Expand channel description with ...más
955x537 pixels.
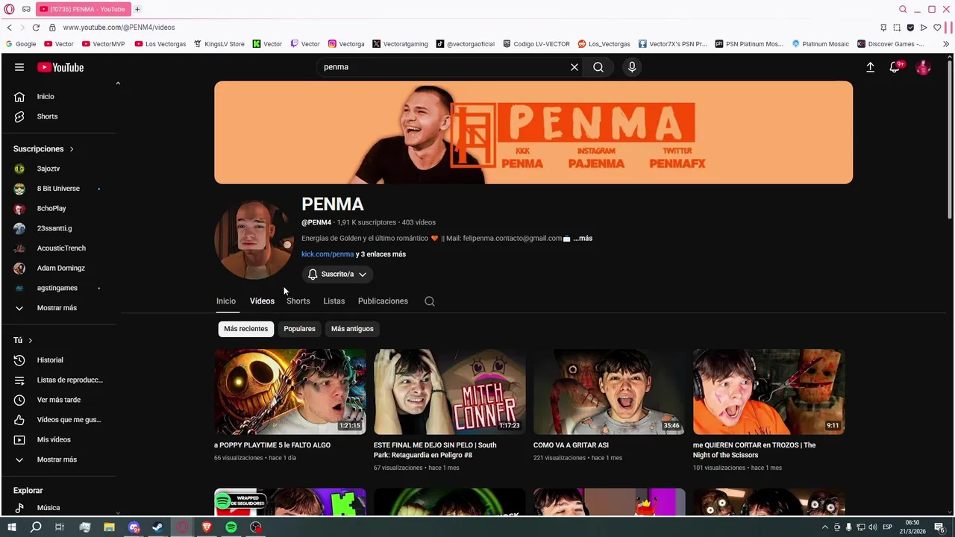583,239
